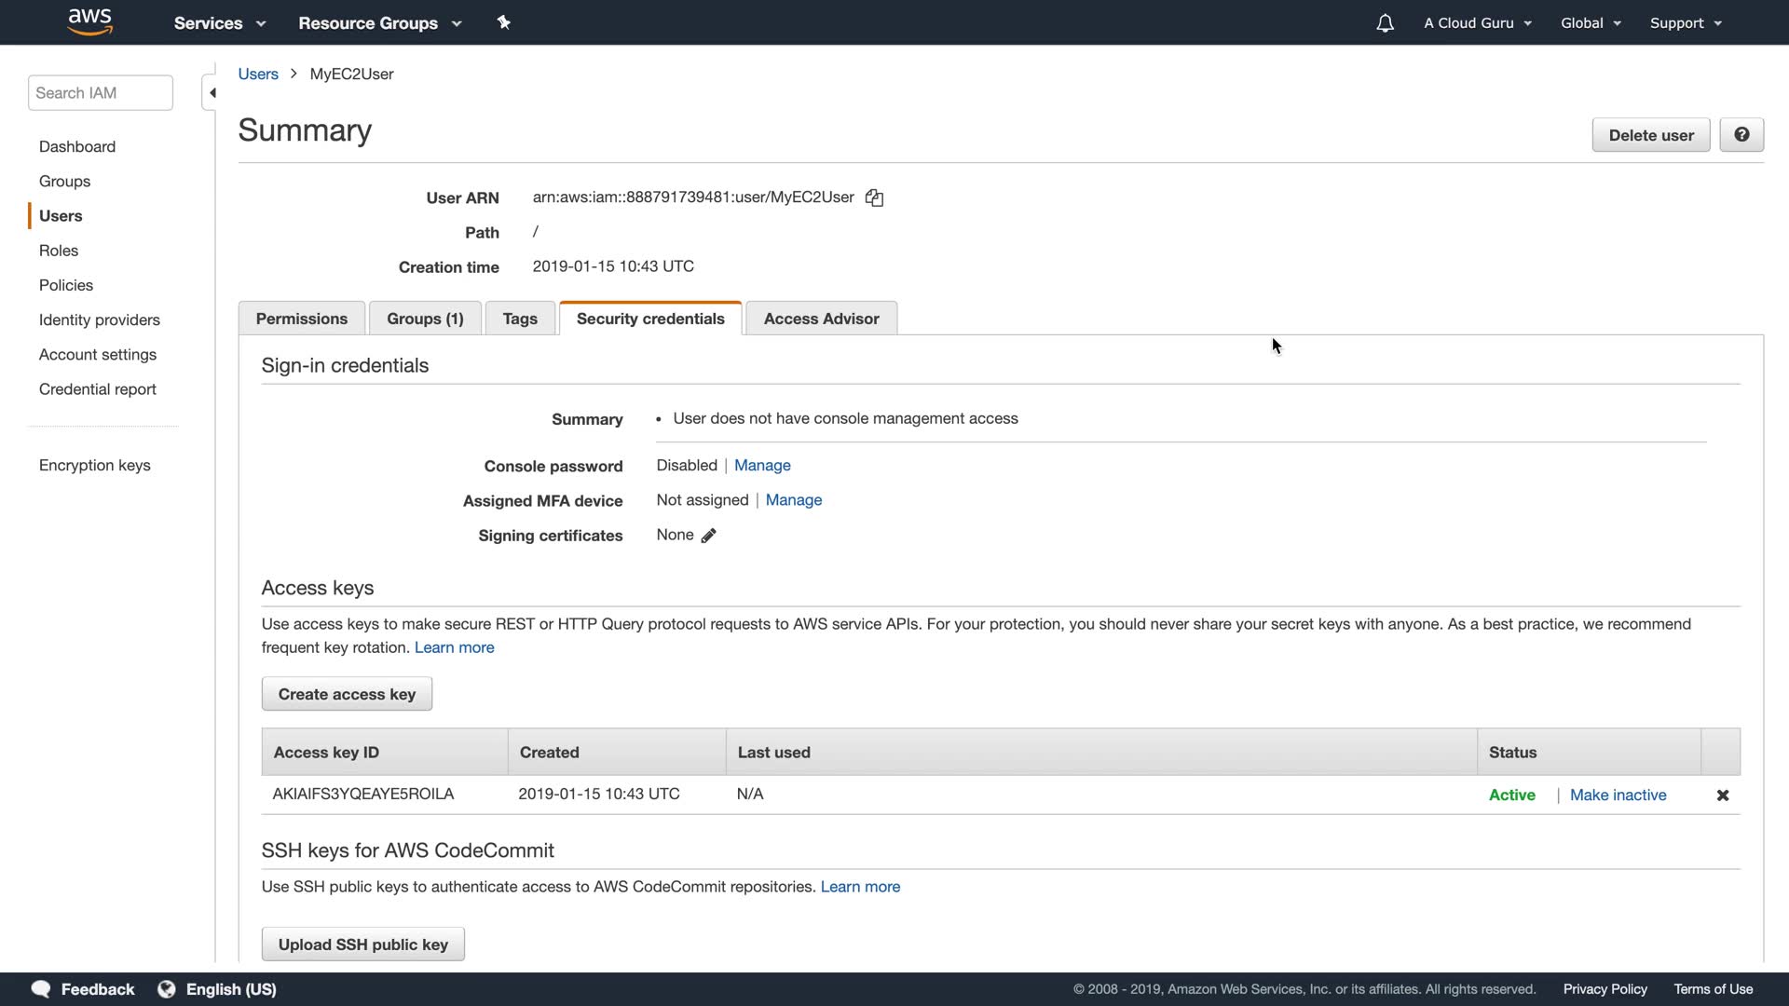
Task: Collapse the left navigation sidebar
Action: click(212, 93)
